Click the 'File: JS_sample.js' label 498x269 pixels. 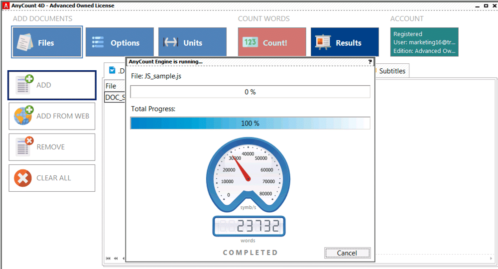[x=156, y=76]
